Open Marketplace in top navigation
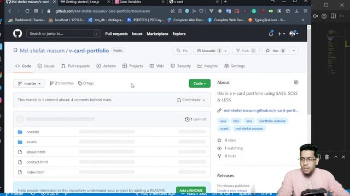This screenshot has width=350, height=196. pos(157,34)
